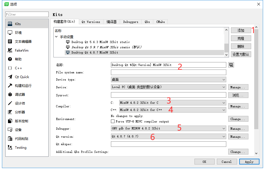
Task: Click the Apply button
Action: 249,161
